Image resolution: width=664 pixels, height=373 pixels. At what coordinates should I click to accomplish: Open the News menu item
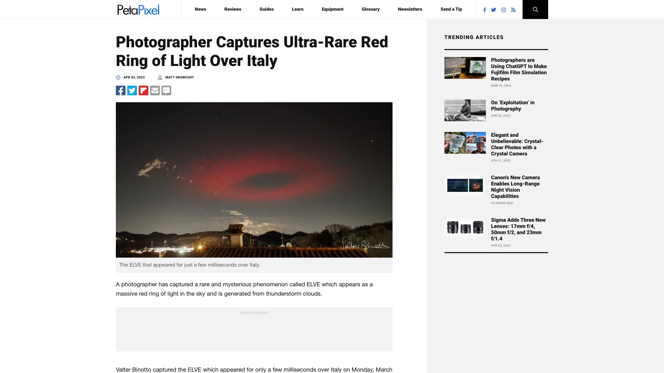pos(200,9)
